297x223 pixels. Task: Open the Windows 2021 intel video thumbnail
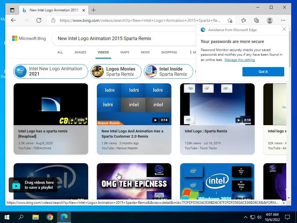click(217, 181)
